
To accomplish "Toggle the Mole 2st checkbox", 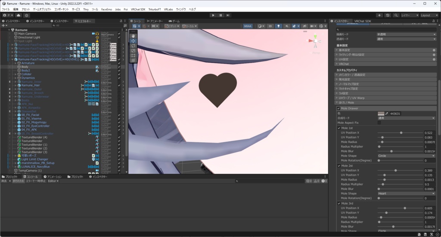I will [339, 166].
